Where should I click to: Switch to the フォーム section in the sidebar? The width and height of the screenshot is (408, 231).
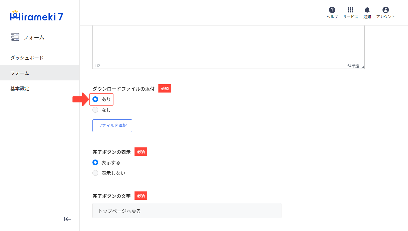click(20, 73)
